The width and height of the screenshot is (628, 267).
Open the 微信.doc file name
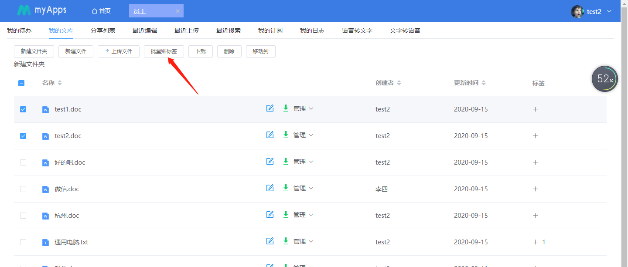(67, 189)
